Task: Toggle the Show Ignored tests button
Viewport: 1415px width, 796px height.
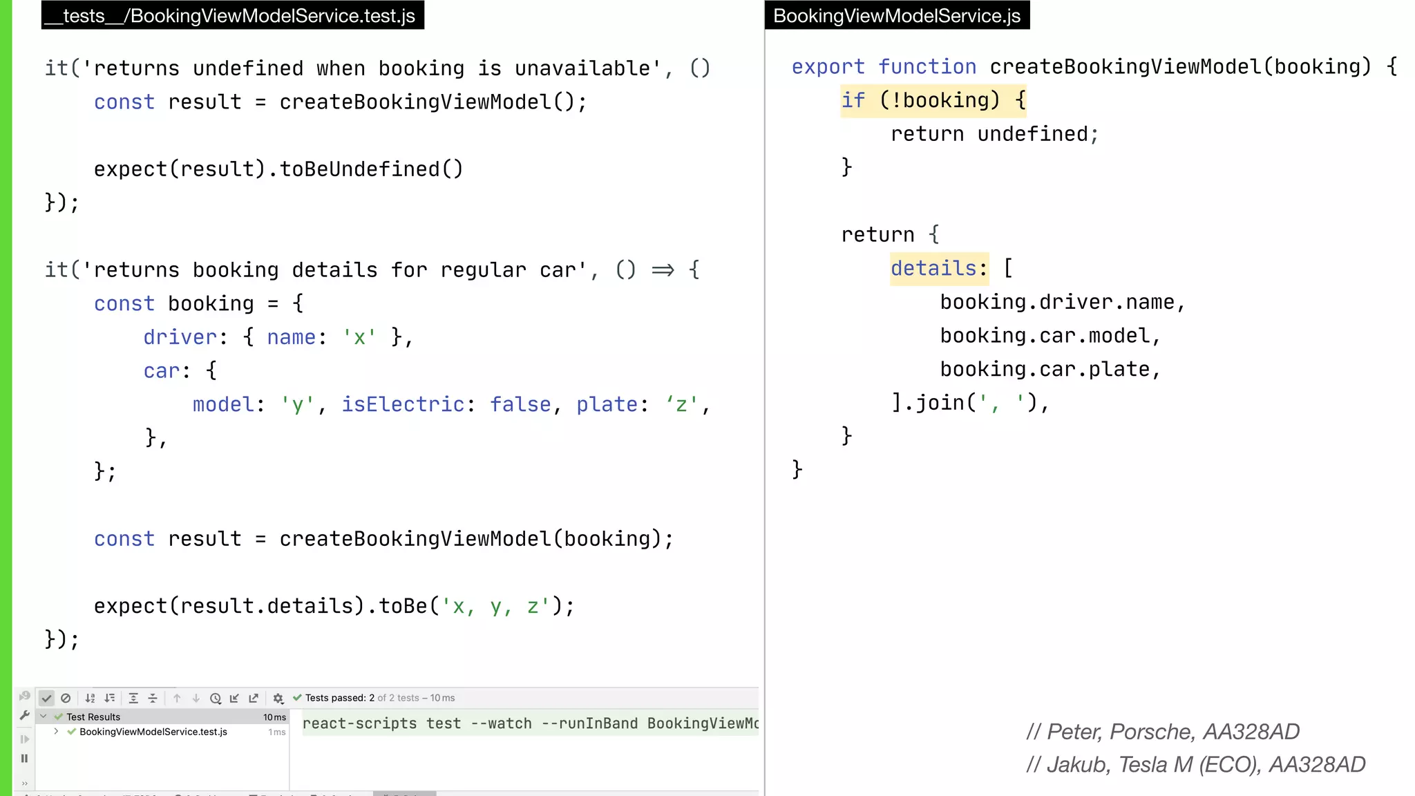Action: [x=66, y=698]
